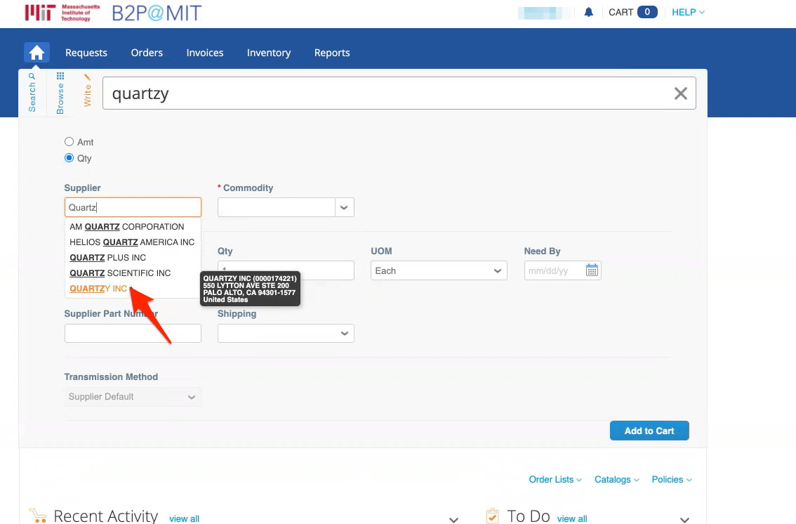This screenshot has height=524, width=796.
Task: Collapse the Recent Activity section chevron
Action: click(x=454, y=519)
